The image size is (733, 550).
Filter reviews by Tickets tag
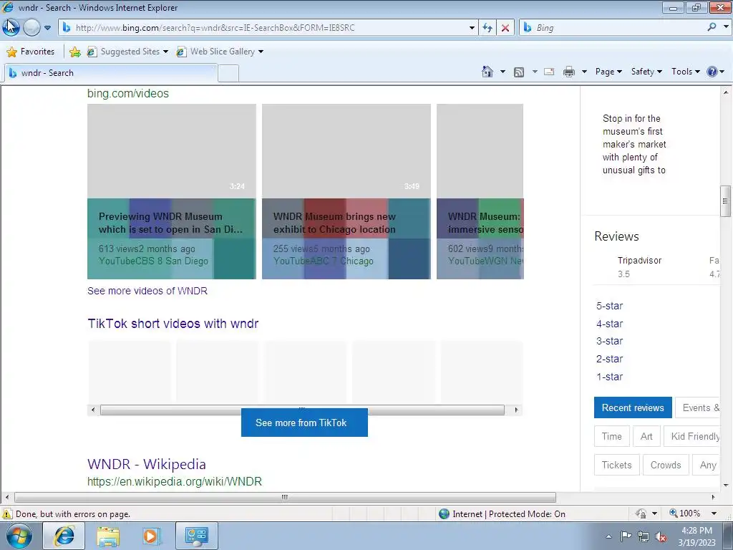pos(616,465)
